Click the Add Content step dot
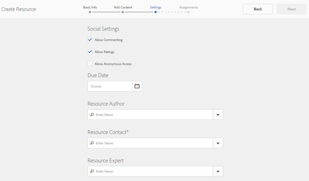Screen dimensions: 309x181 123,12
